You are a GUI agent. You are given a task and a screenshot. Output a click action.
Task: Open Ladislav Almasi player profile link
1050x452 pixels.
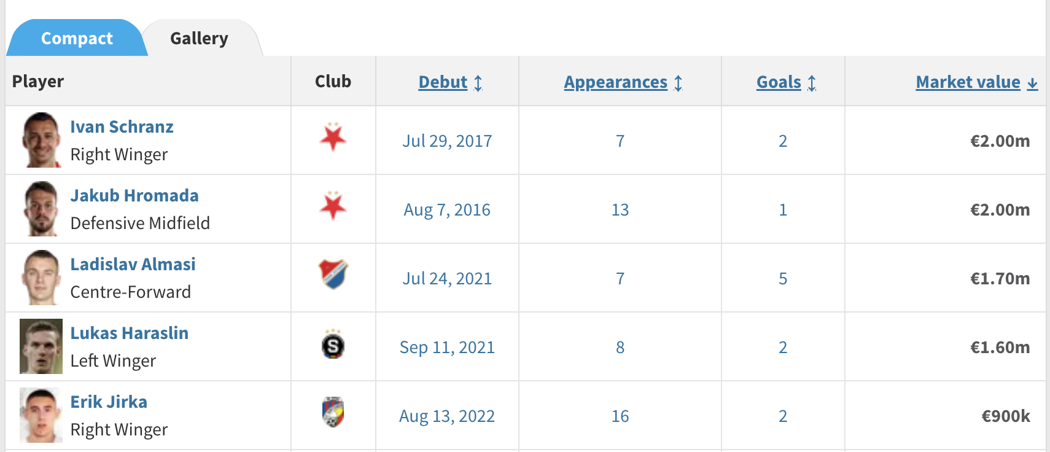point(133,264)
